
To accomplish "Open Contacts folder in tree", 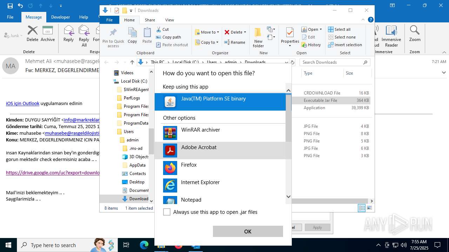I will pos(138,174).
